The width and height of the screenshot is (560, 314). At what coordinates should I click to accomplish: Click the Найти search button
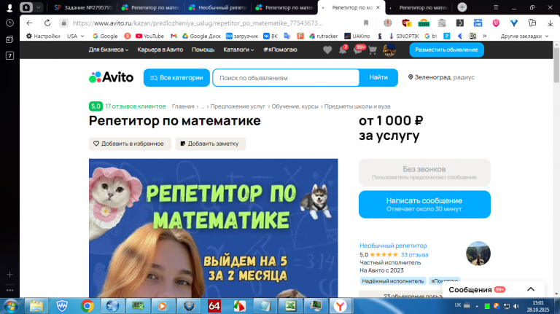(x=378, y=77)
